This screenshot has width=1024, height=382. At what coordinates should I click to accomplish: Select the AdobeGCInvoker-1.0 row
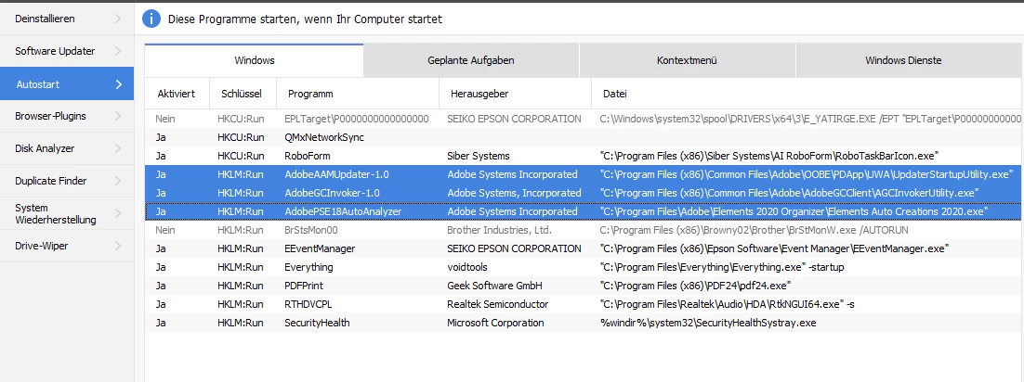pyautogui.click(x=584, y=193)
